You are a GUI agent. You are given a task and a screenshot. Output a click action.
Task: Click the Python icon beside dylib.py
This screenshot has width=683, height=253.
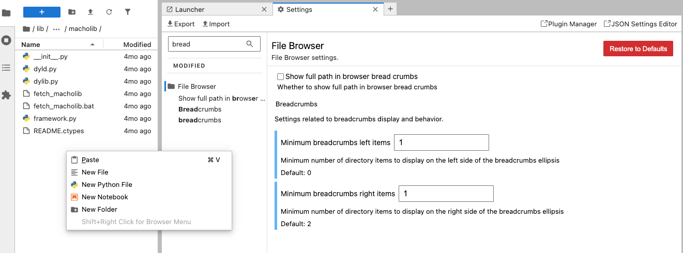click(26, 82)
